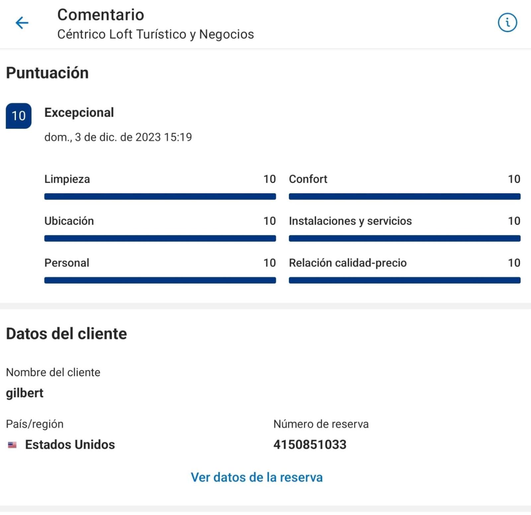Select the Confort rating bar
531x515 pixels.
pos(404,197)
